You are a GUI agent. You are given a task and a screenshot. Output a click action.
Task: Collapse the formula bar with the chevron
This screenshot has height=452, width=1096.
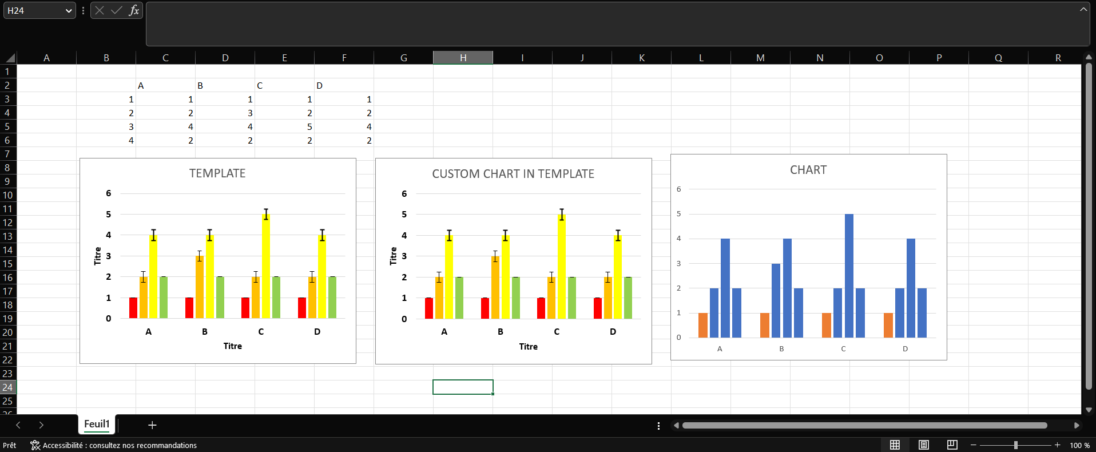(1083, 9)
